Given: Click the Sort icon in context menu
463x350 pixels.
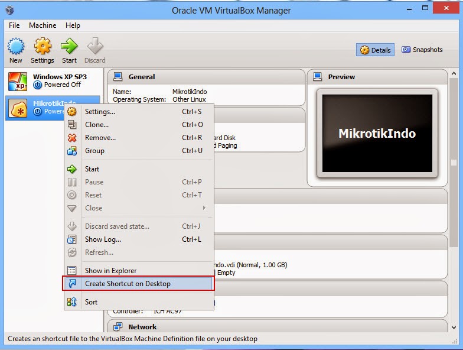Looking at the screenshot, I should point(72,302).
